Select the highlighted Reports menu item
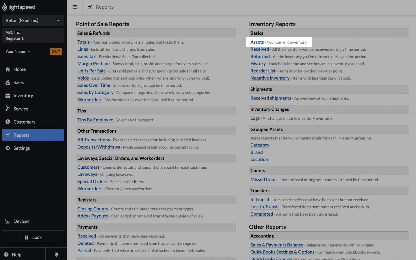Image resolution: width=416 pixels, height=260 pixels. (x=33, y=135)
